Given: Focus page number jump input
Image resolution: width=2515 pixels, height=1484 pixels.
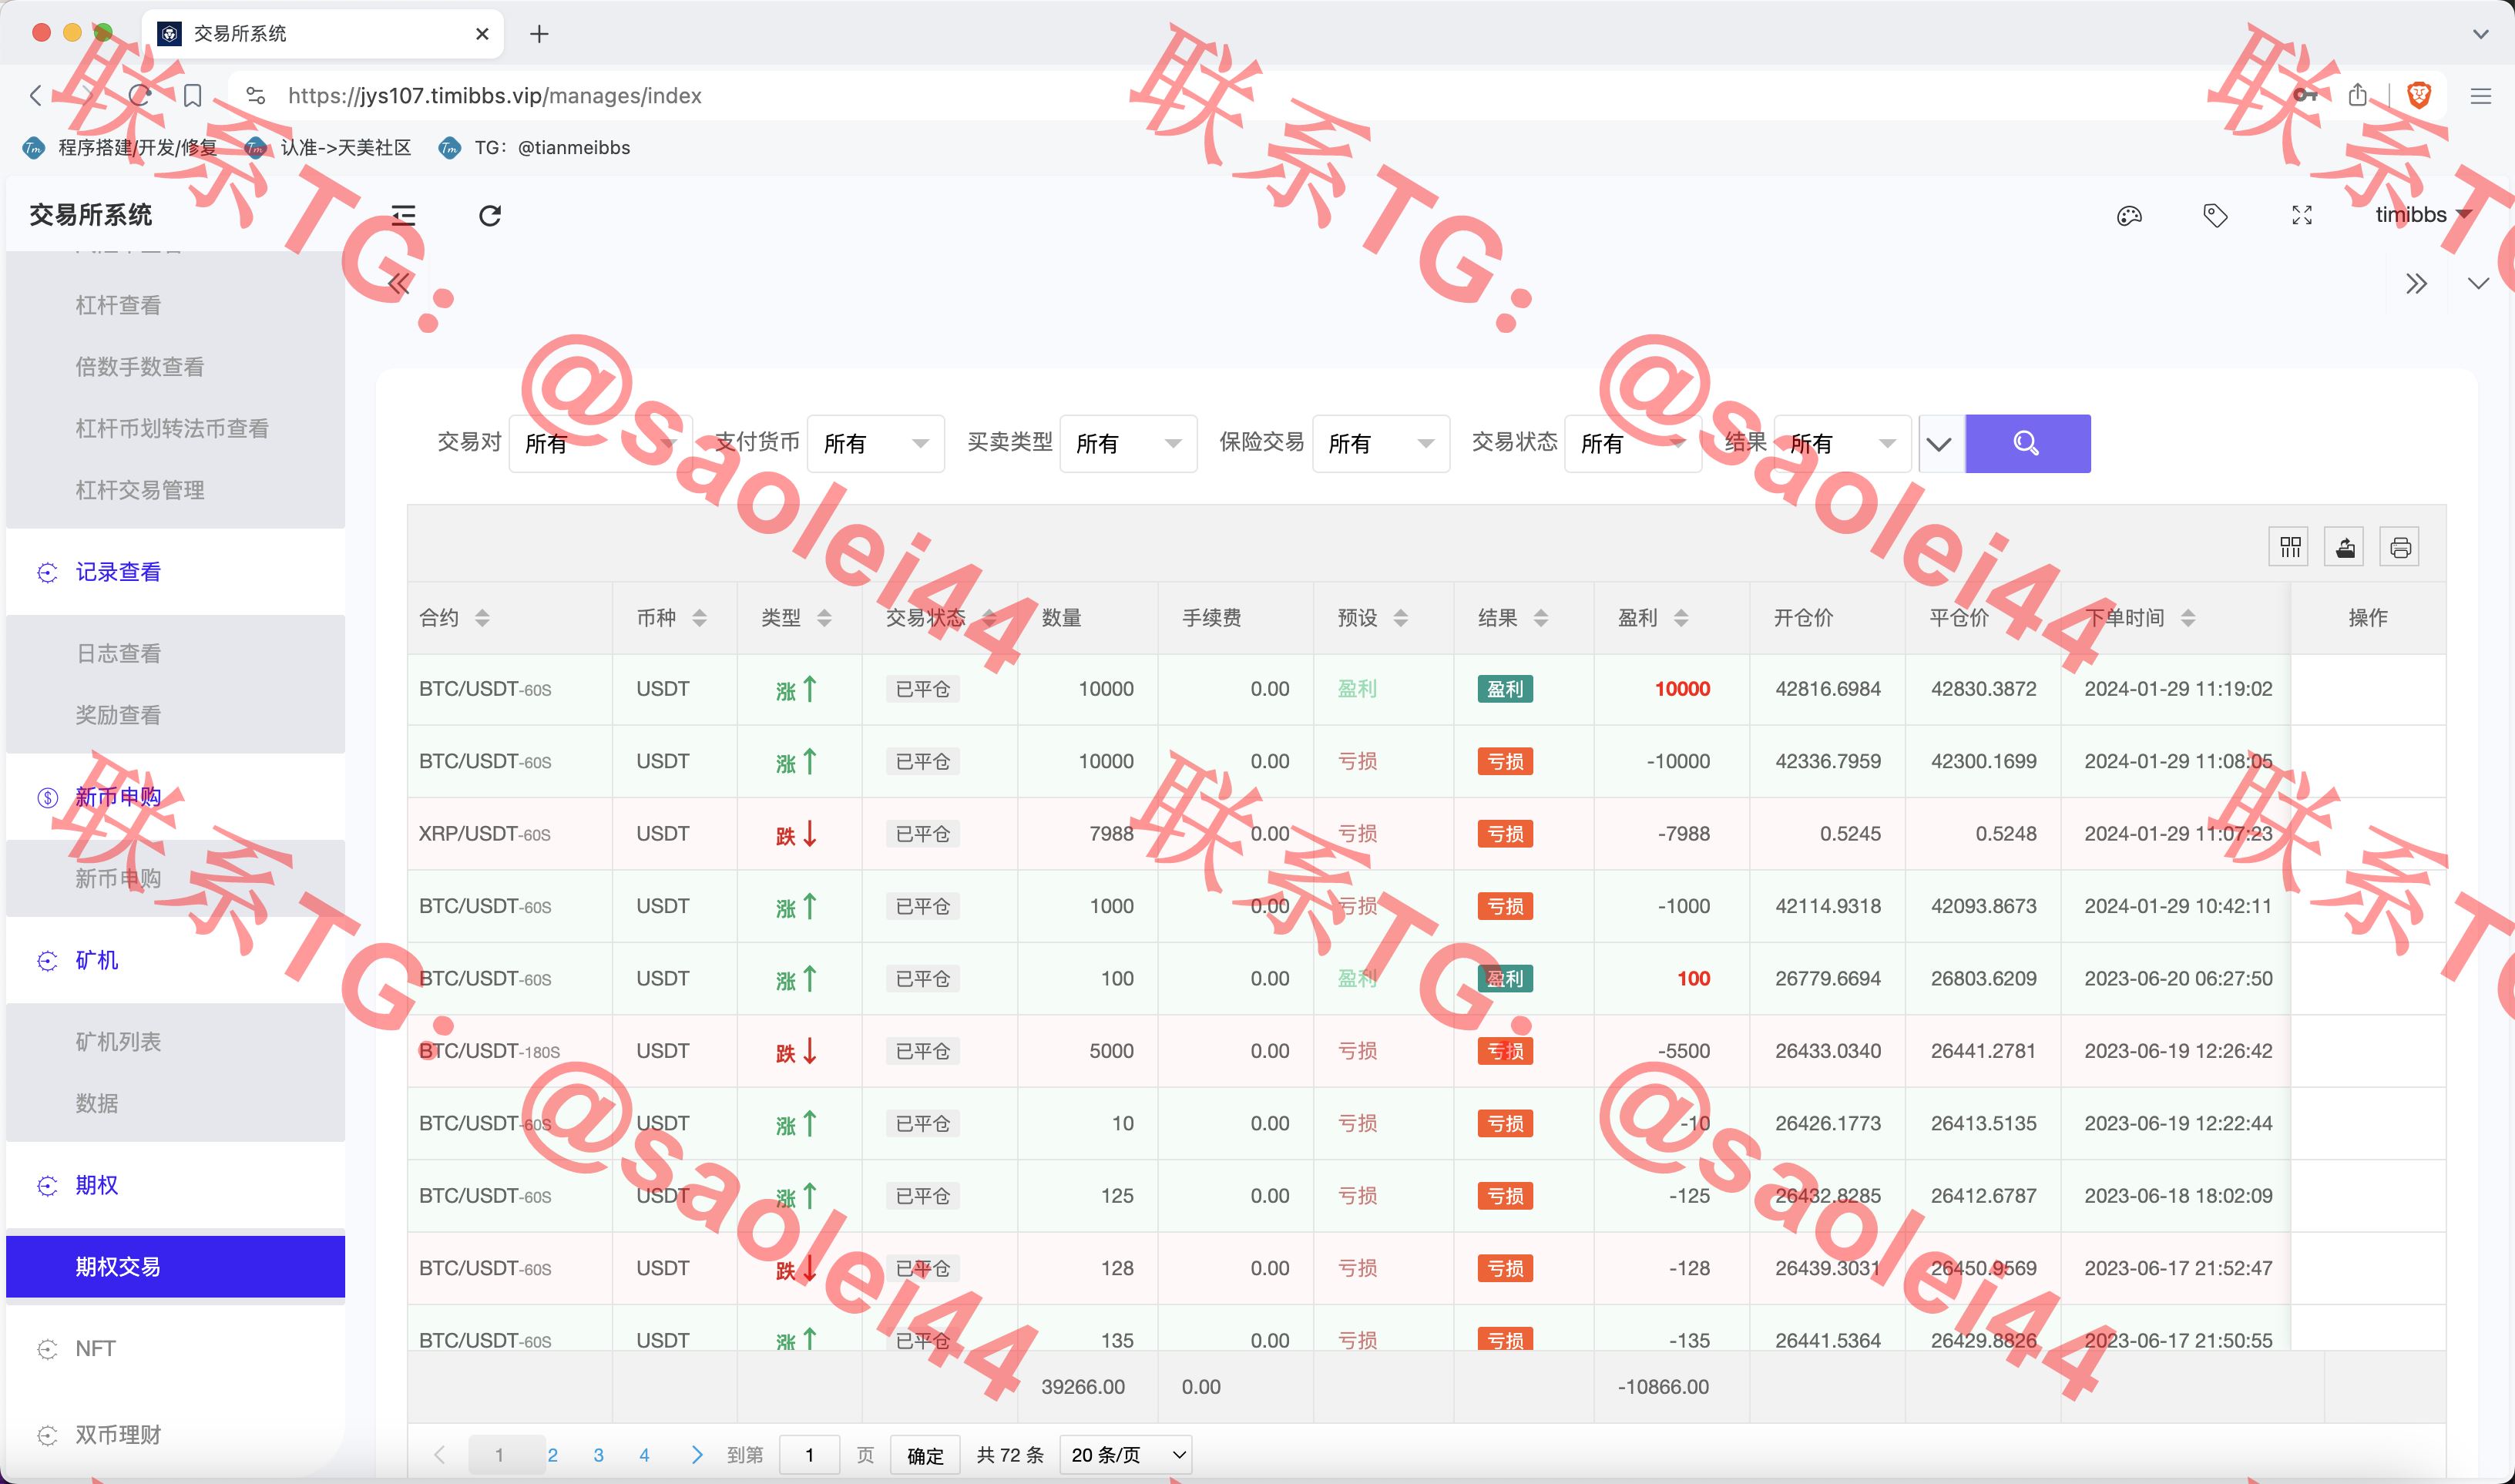Looking at the screenshot, I should tap(809, 1455).
